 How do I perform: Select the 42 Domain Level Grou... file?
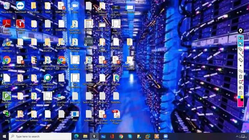pyautogui.click(x=102, y=117)
